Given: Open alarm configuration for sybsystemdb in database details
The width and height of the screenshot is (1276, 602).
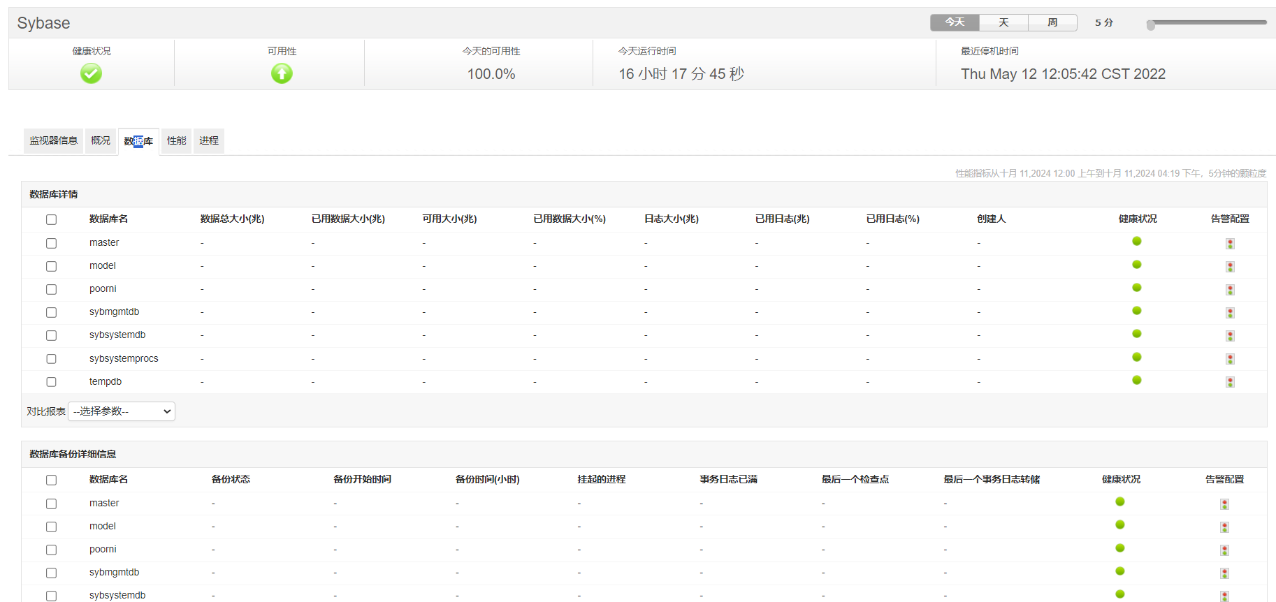Looking at the screenshot, I should [x=1230, y=336].
